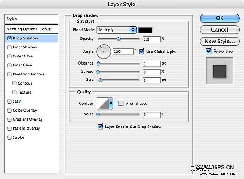Click the Noise slider handle
This screenshot has width=244, height=179.
coord(98,114)
